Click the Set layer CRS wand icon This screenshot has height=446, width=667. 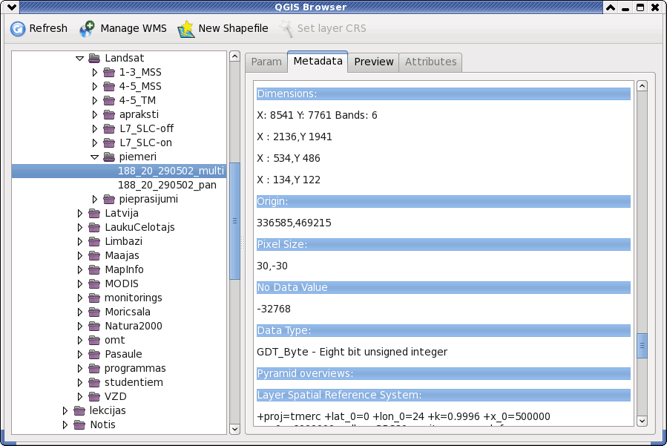pos(286,28)
